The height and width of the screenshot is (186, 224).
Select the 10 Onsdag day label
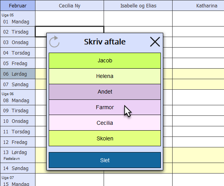18,121
